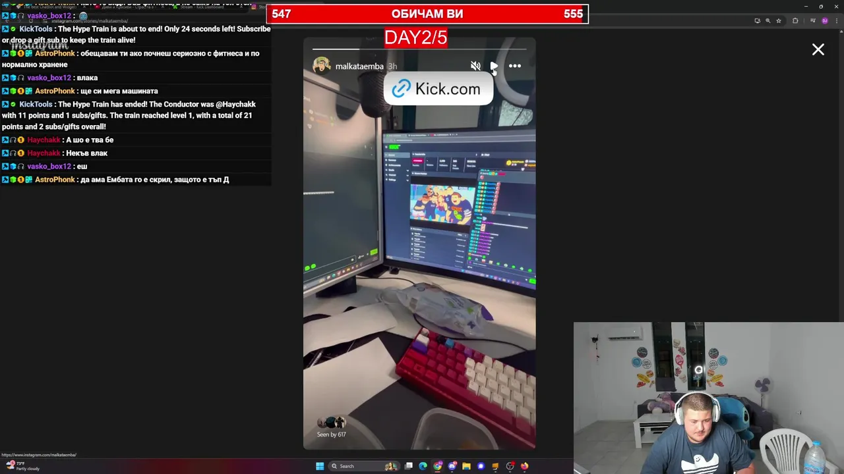Image resolution: width=844 pixels, height=474 pixels.
Task: Open the story three-dots options menu
Action: click(515, 66)
